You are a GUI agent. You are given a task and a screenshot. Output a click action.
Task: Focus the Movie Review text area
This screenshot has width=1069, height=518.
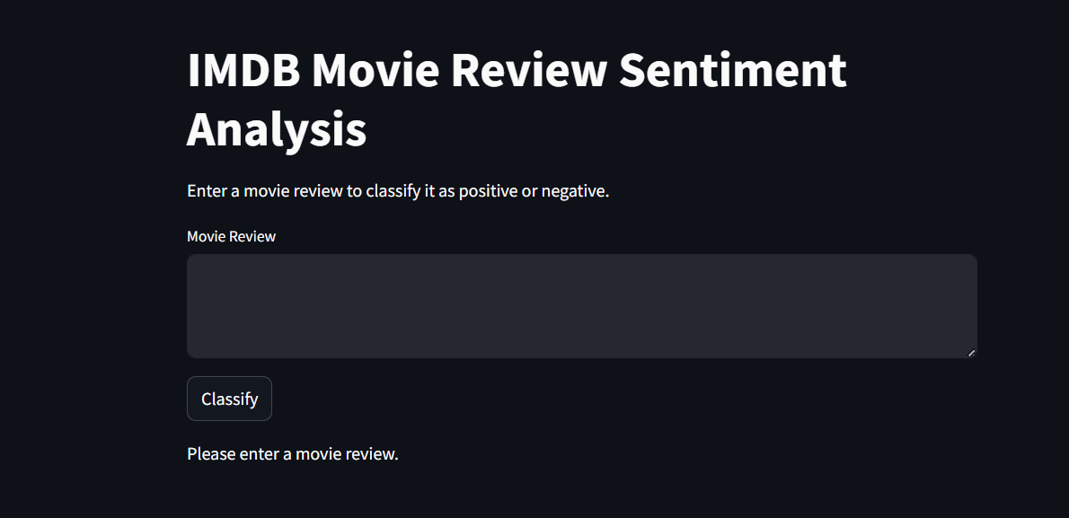coord(581,305)
